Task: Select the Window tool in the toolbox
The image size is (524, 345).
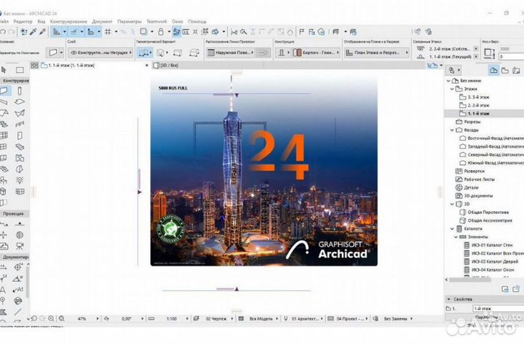Action: click(4, 147)
